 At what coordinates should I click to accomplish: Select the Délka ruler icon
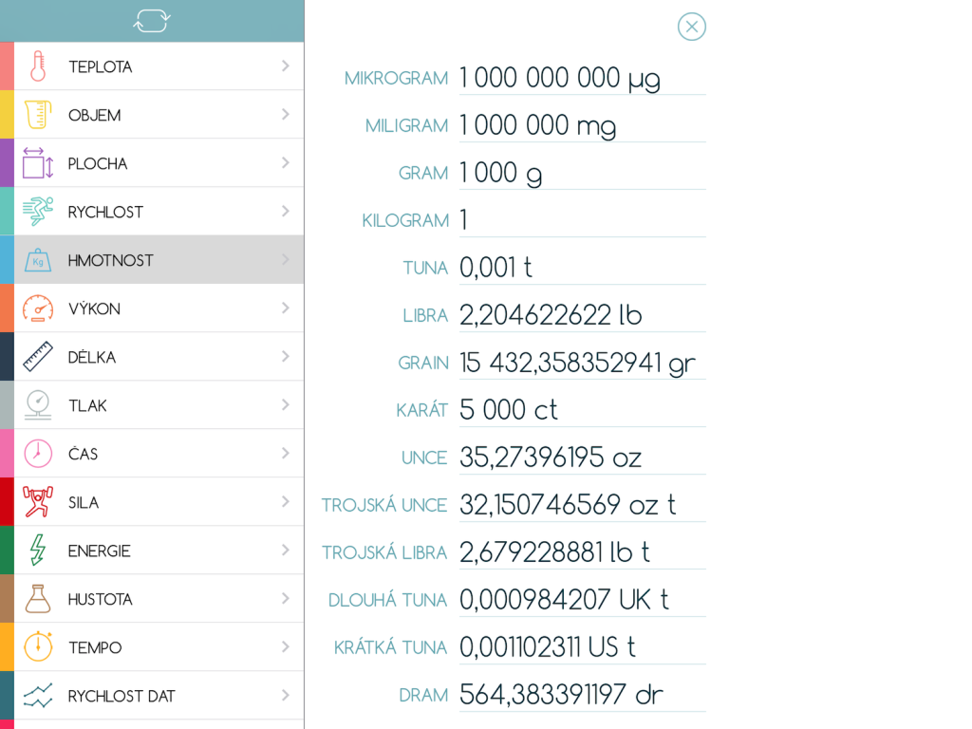(38, 357)
